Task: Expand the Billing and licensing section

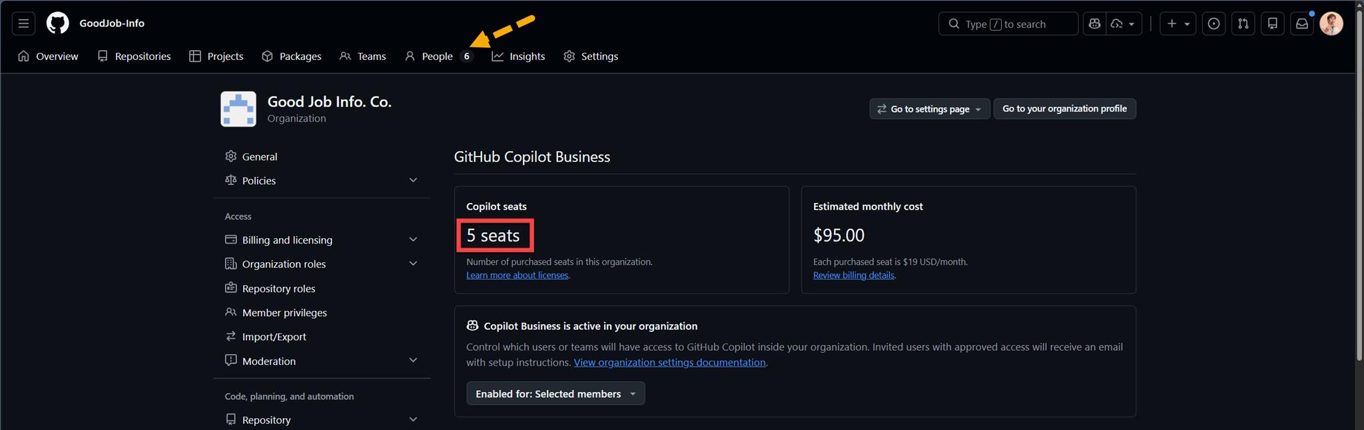Action: click(413, 240)
